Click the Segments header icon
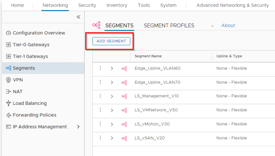Viewport: 275px width, 156px height. click(96, 25)
